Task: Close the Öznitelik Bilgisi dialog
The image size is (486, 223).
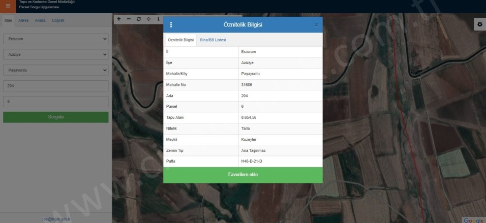Action: pos(316,25)
